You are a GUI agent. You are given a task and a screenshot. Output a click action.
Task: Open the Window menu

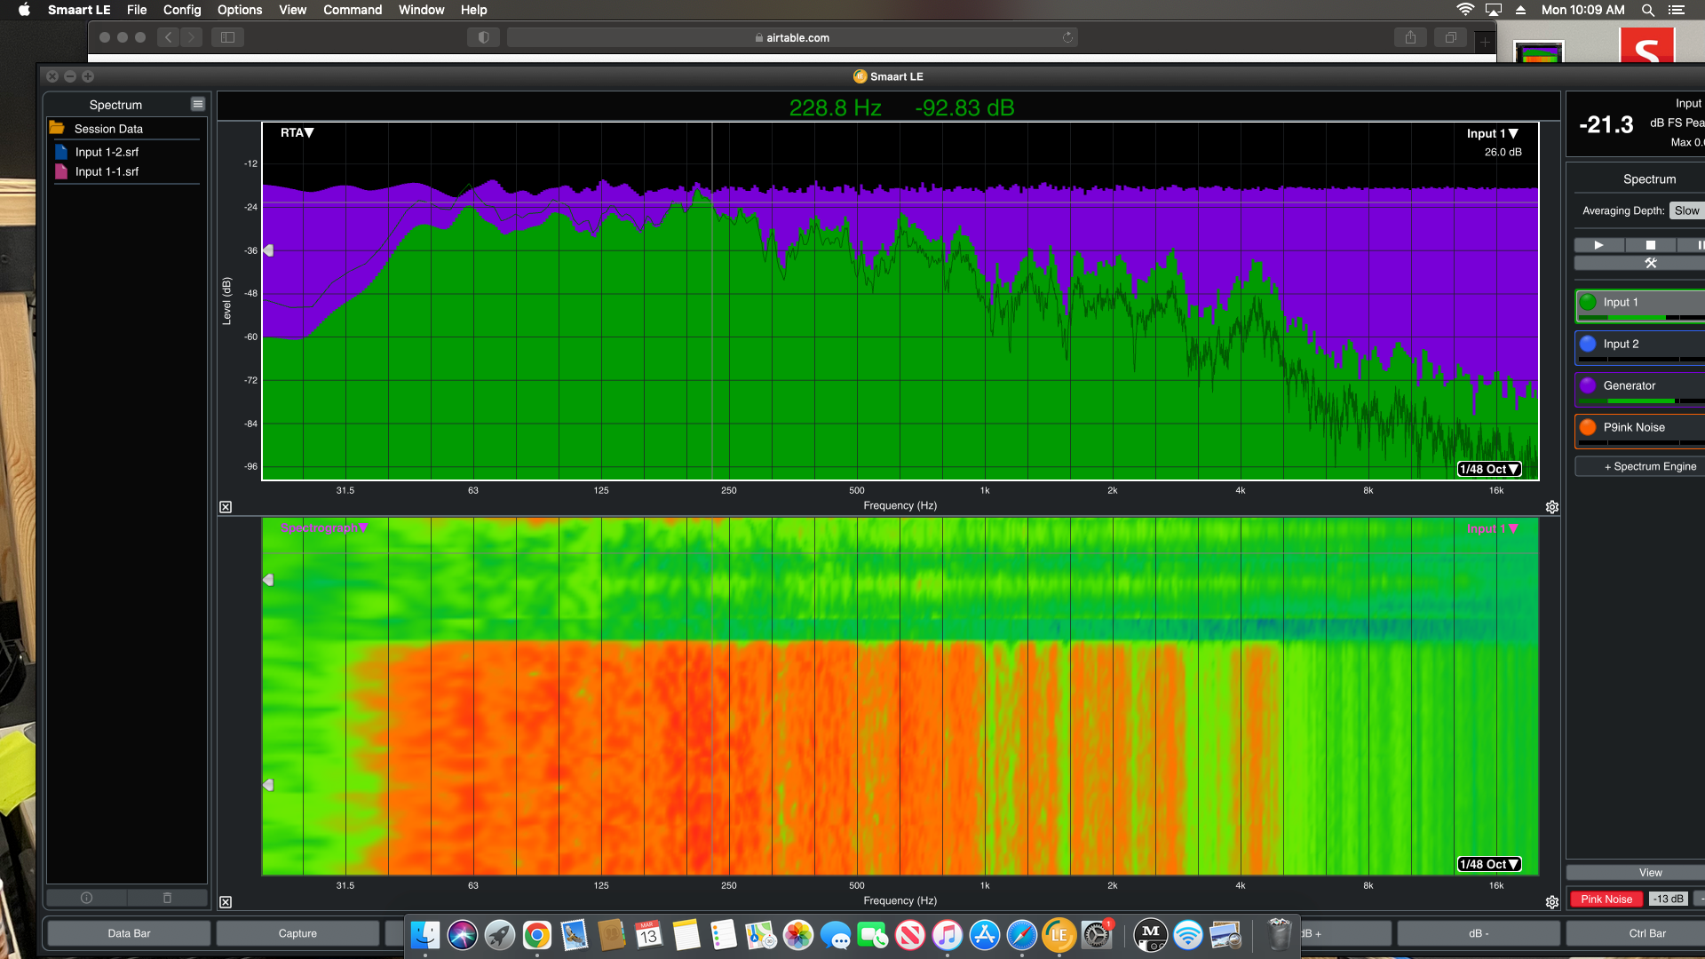(x=421, y=10)
